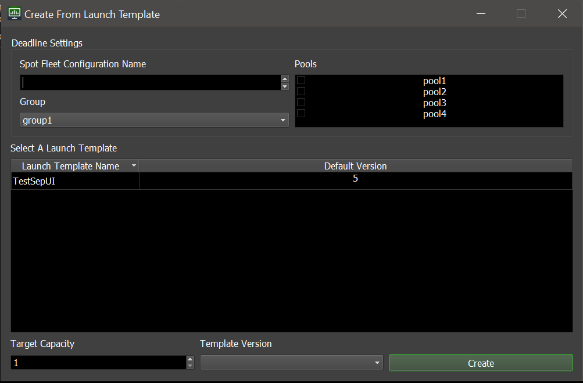This screenshot has height=383, width=583.
Task: Minimize the Create From Launch Template window
Action: (x=481, y=14)
